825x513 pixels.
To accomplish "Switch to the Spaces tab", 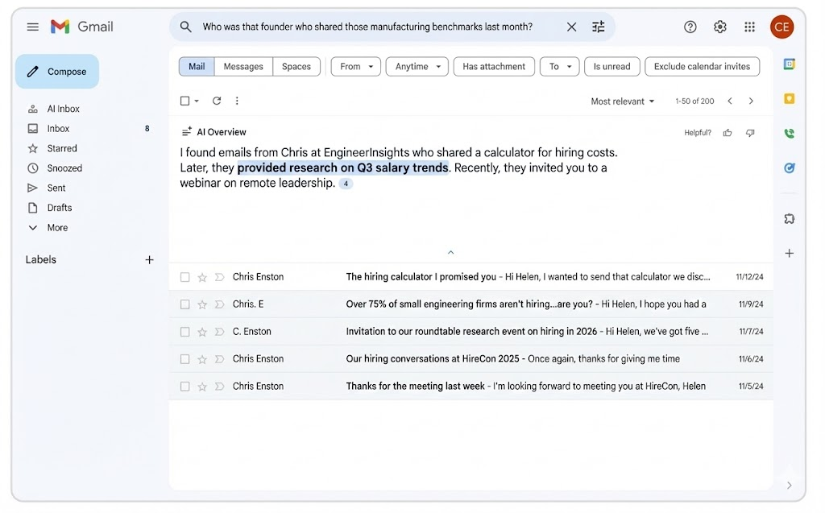I will click(296, 67).
